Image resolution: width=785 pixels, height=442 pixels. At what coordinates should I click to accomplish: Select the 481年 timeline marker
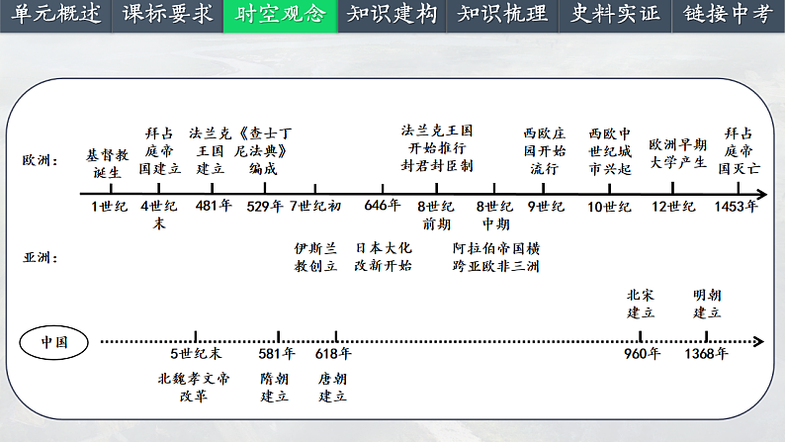pos(214,206)
